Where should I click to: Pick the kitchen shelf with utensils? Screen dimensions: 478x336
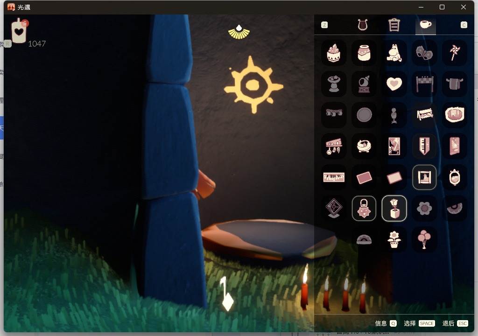pyautogui.click(x=334, y=146)
